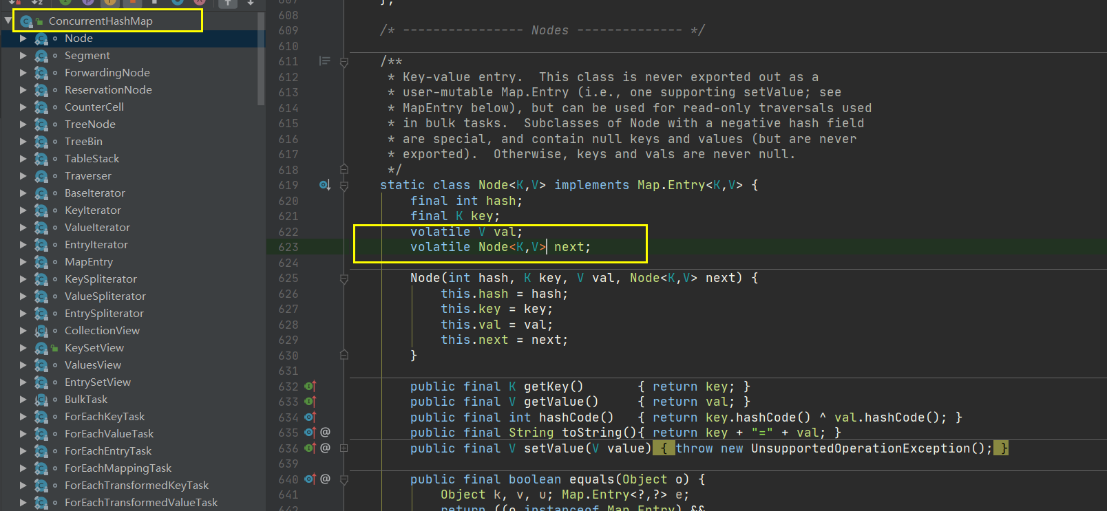Viewport: 1107px width, 511px height.
Task: Expand the TreeBin class arrow
Action: pyautogui.click(x=23, y=142)
